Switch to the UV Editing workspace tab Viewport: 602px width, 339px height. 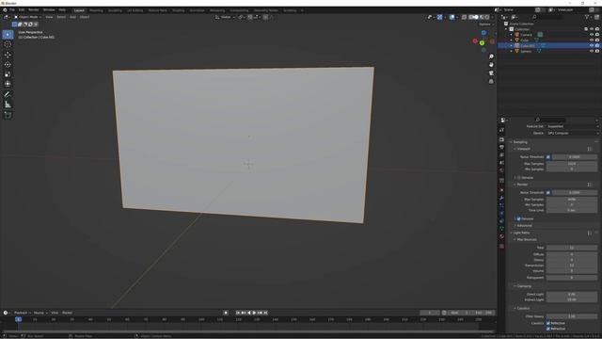point(135,10)
